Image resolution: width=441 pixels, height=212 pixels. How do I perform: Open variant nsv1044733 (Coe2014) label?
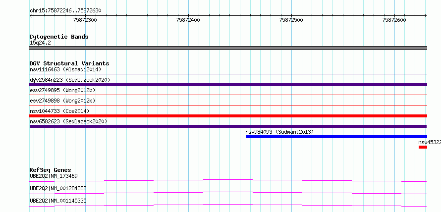59,111
